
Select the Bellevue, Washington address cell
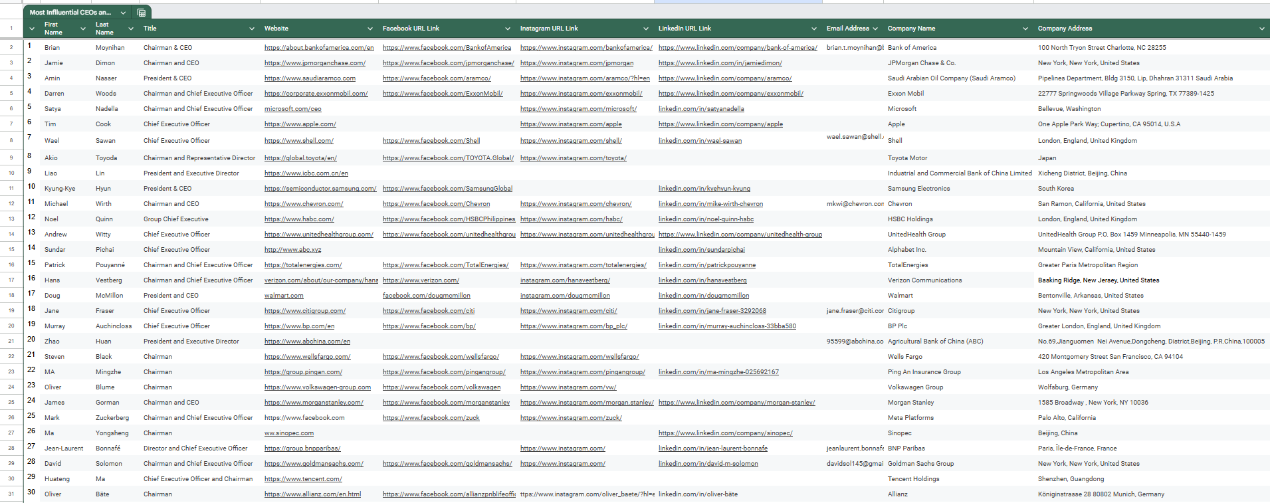tap(1152, 109)
